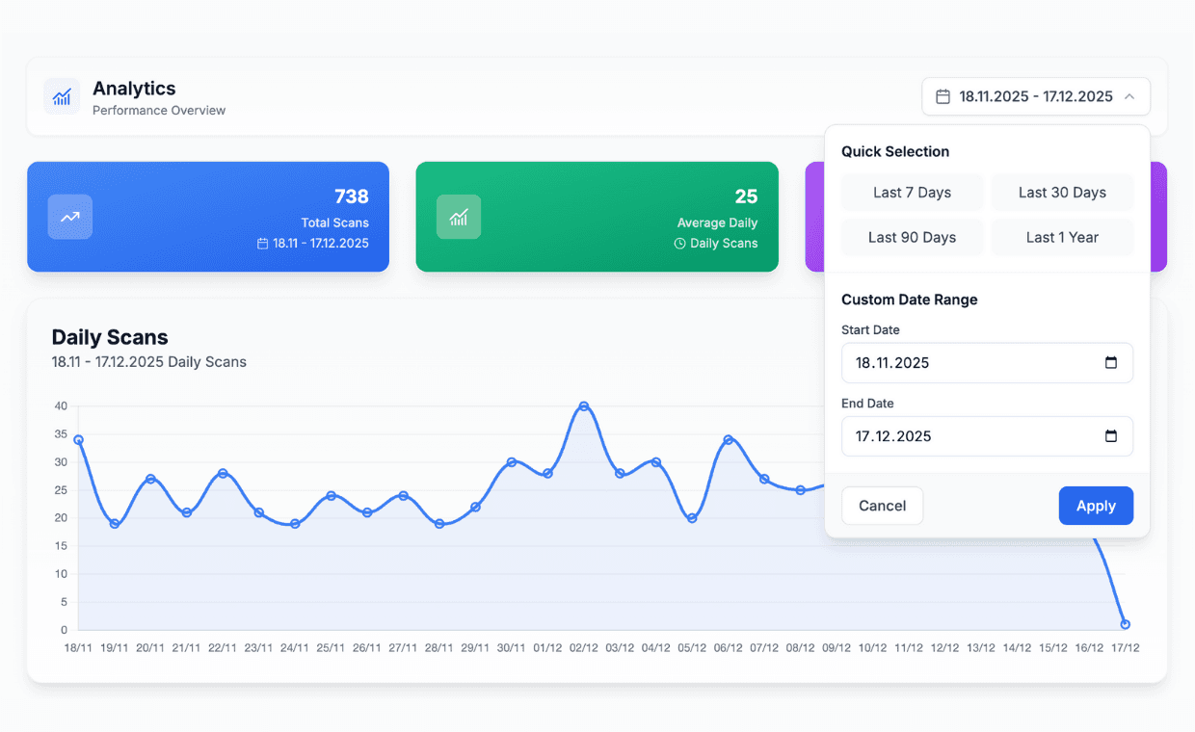Viewport: 1195px width, 732px height.
Task: Click the Total Scans label
Action: tap(335, 222)
